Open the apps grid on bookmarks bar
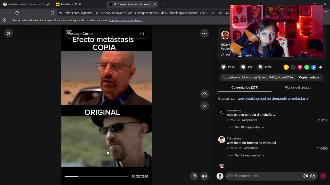 [4, 20]
